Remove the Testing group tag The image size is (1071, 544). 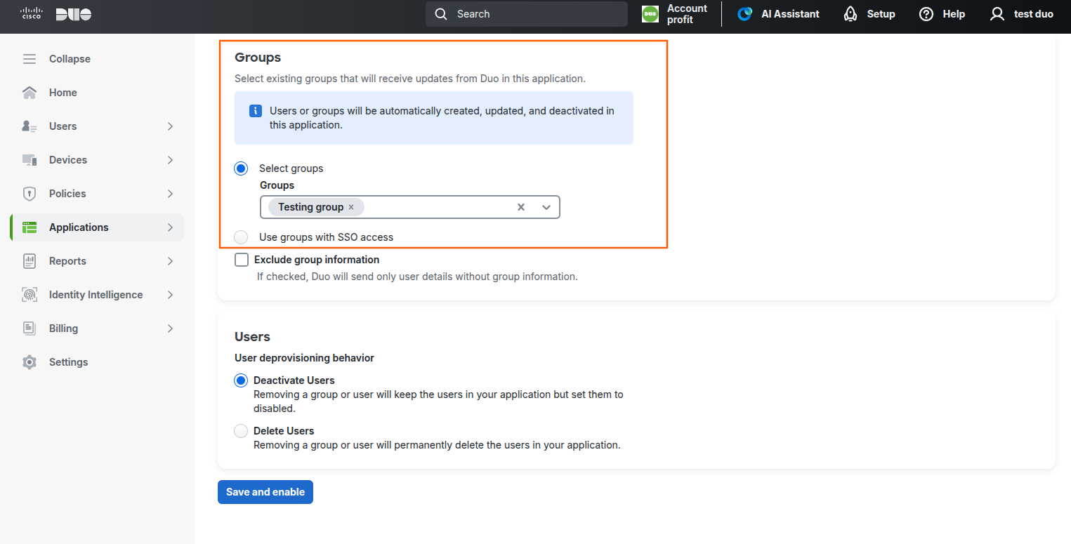(351, 207)
